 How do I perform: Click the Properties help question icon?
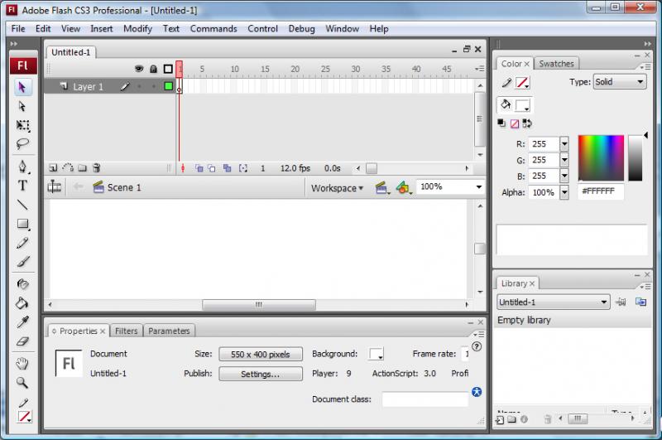click(477, 346)
